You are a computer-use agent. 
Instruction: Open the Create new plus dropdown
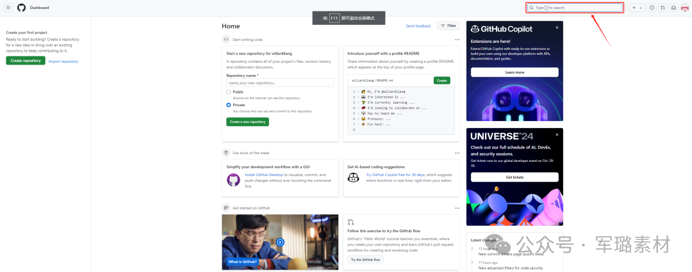point(636,8)
